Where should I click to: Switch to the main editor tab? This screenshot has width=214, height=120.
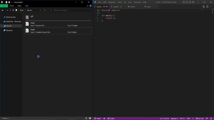[148, 7]
